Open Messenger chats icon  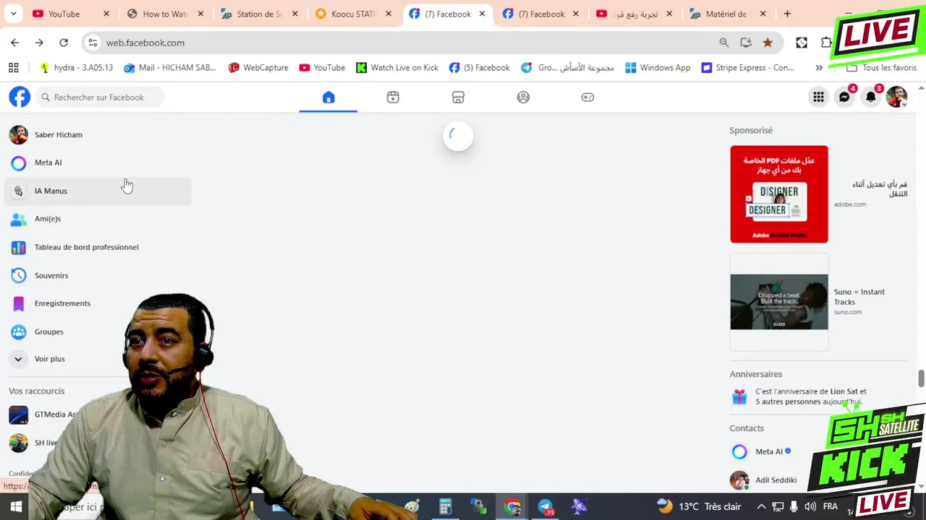click(844, 97)
